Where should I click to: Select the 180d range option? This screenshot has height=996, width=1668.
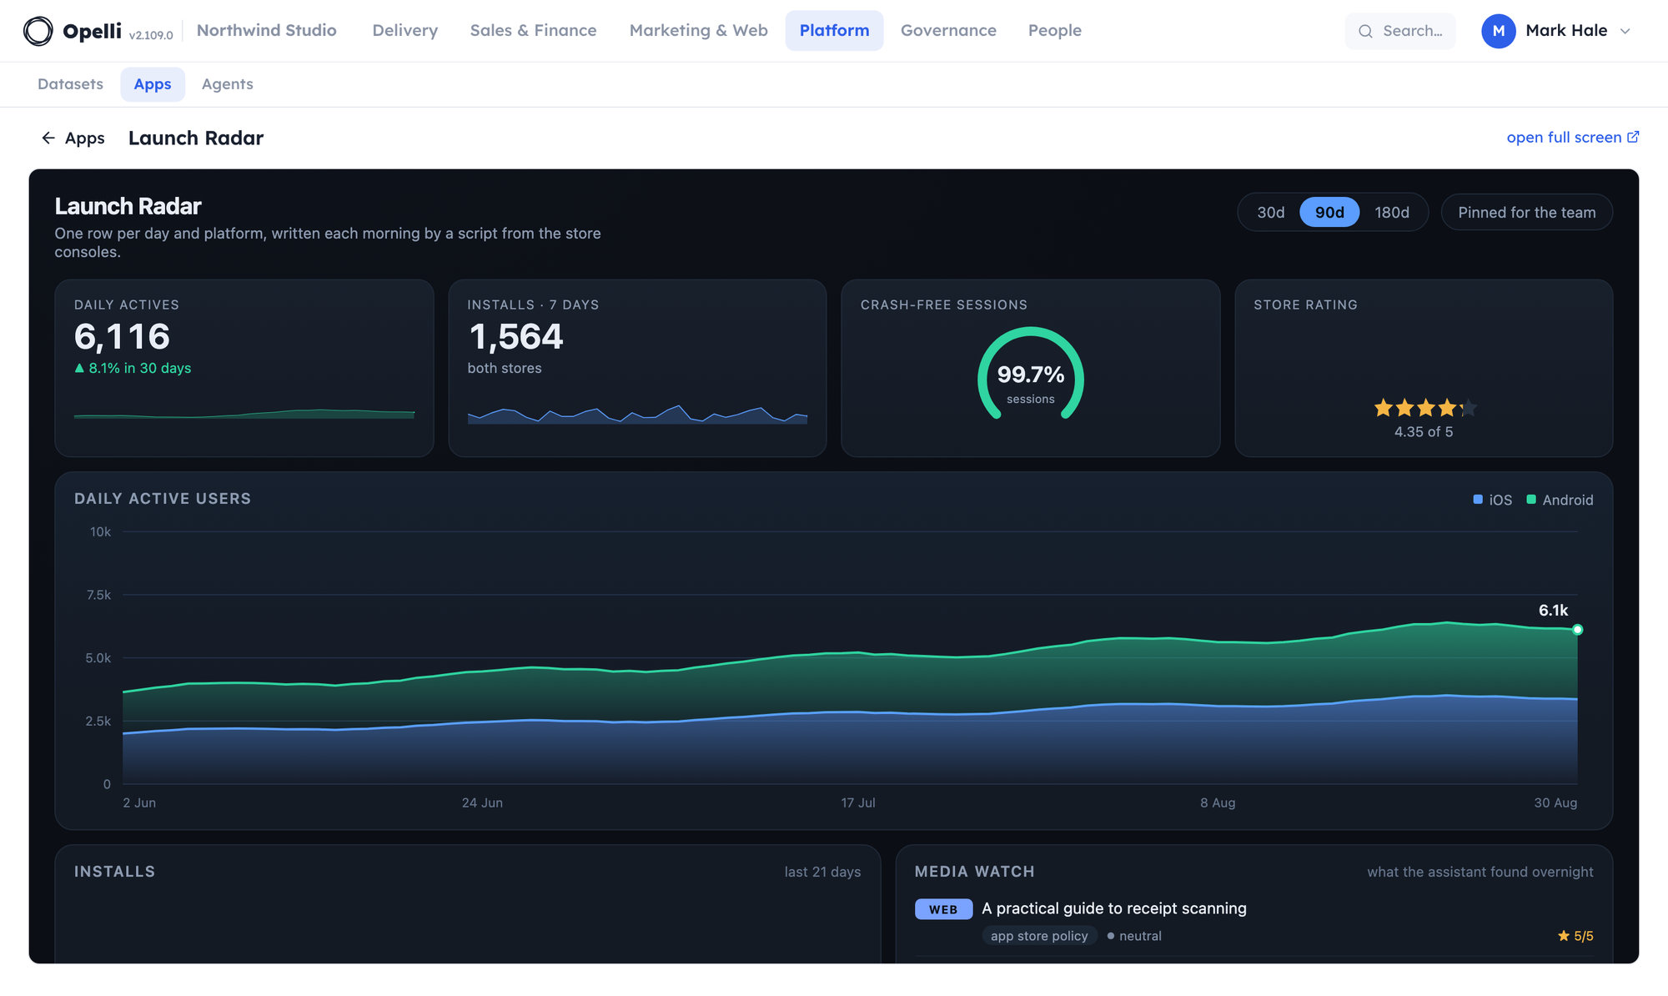[1392, 213]
